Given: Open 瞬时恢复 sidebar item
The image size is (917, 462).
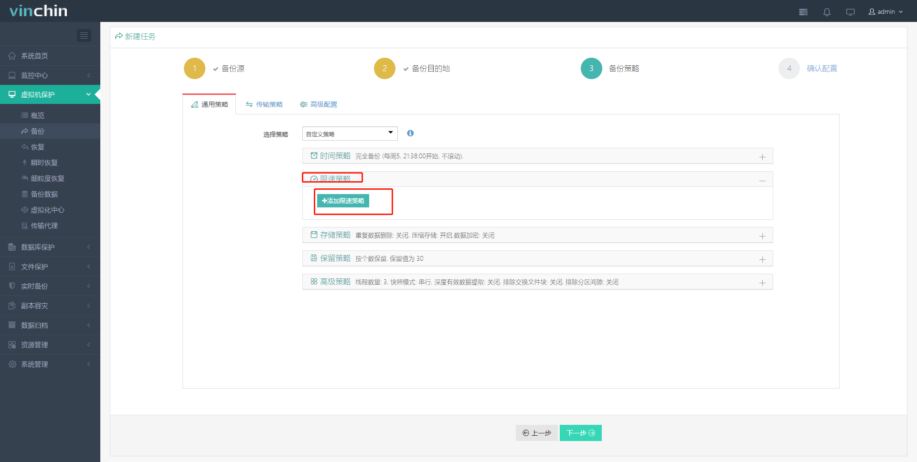Looking at the screenshot, I should 50,163.
